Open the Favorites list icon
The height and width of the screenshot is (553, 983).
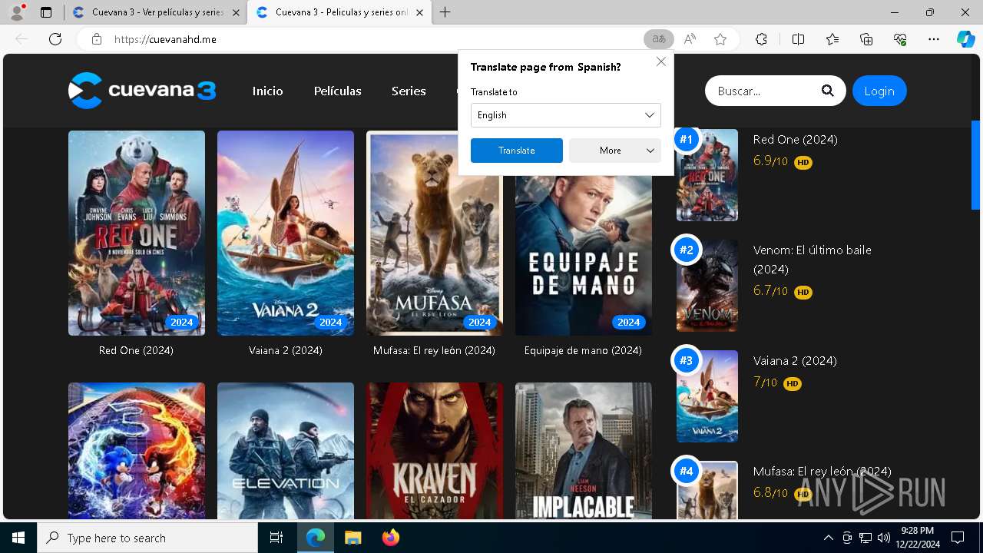(832, 39)
